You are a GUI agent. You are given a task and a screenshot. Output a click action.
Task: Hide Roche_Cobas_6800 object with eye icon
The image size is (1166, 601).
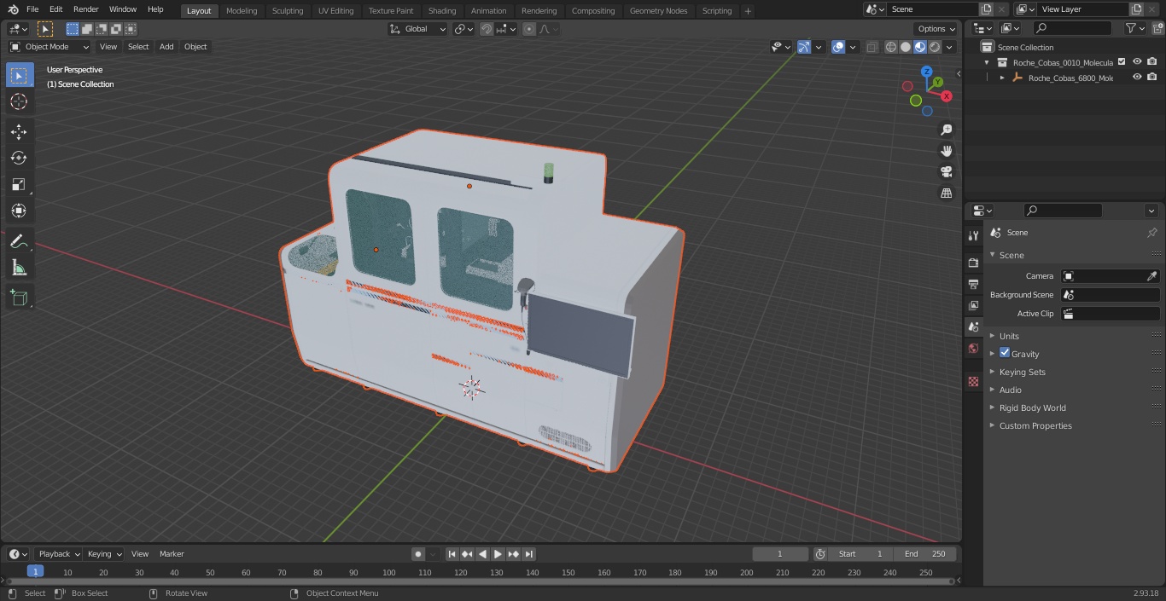point(1136,78)
